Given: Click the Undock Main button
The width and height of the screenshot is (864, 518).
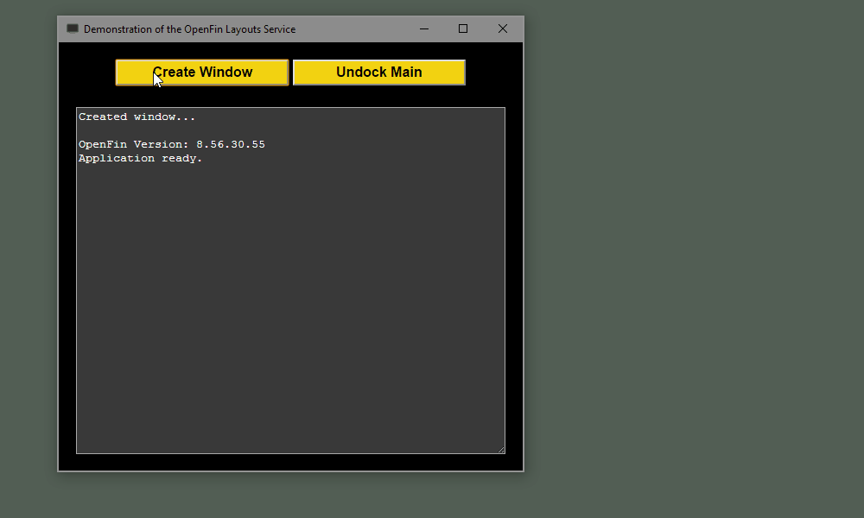Looking at the screenshot, I should 379,73.
